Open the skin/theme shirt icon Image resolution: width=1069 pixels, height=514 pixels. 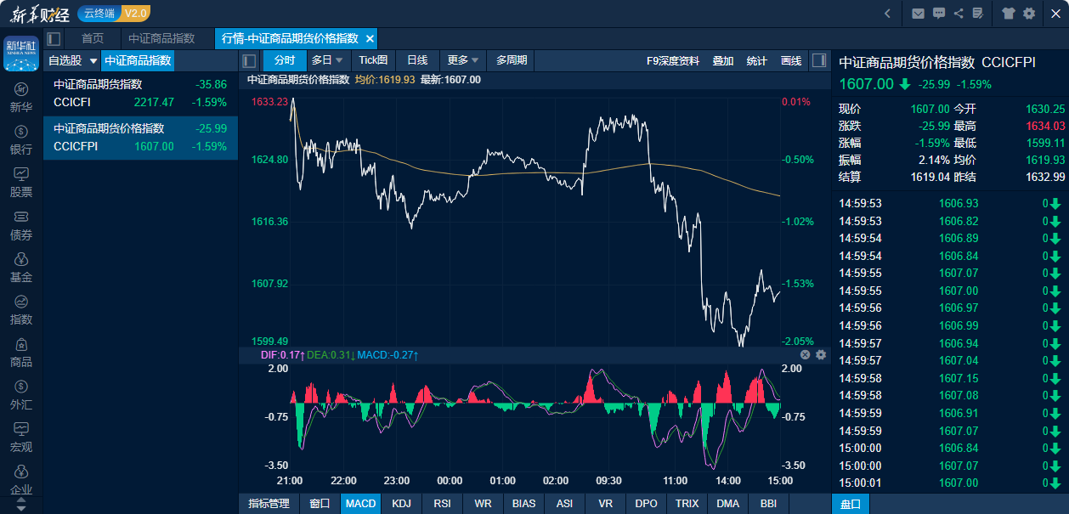tap(1008, 13)
